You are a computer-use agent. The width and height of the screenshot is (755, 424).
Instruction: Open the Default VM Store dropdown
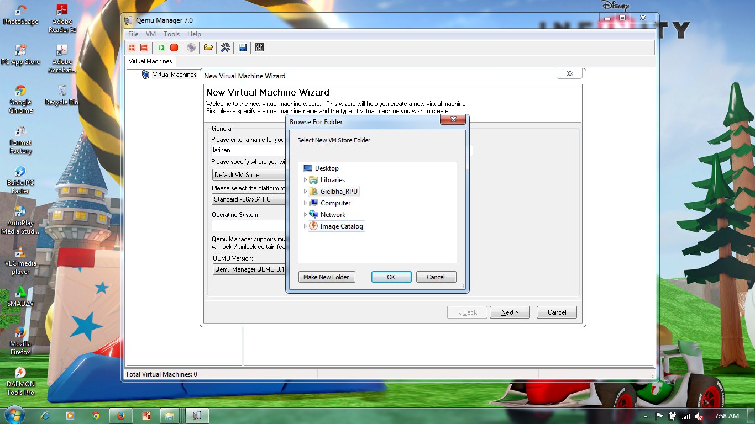pyautogui.click(x=249, y=175)
